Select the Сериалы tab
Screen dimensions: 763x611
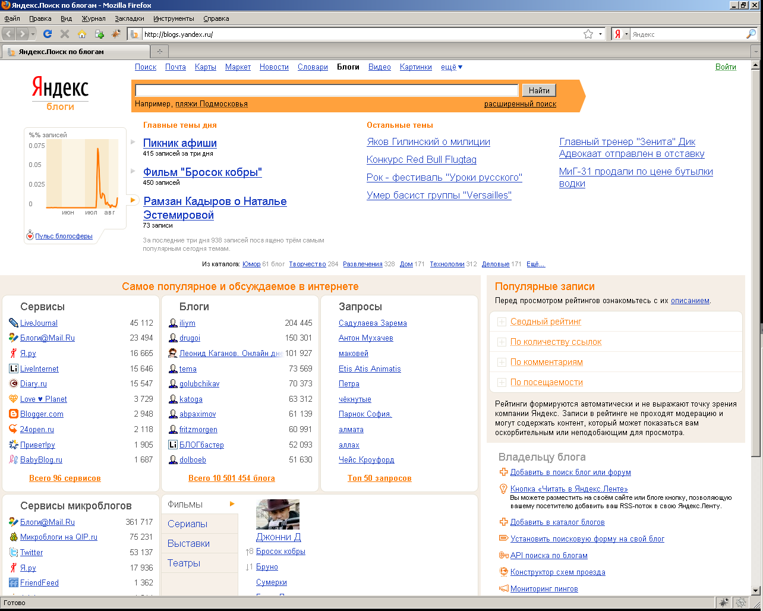click(188, 524)
